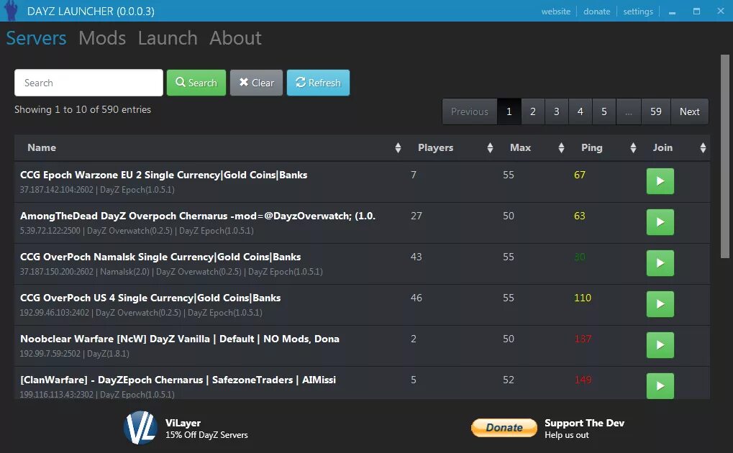The height and width of the screenshot is (453, 733).
Task: Click the address 37.187.142.104:2602 line
Action: tap(97, 190)
